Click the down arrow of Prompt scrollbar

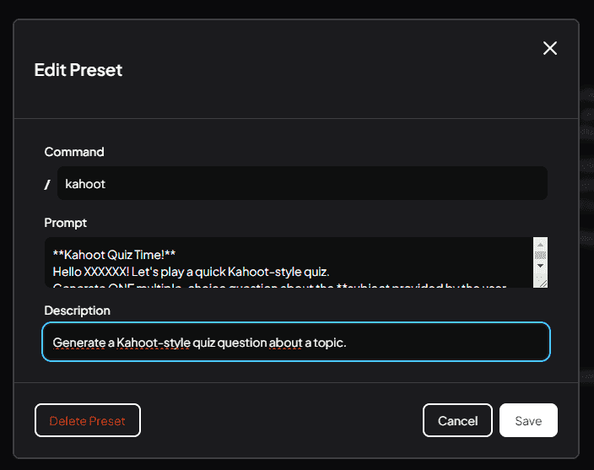pos(541,266)
